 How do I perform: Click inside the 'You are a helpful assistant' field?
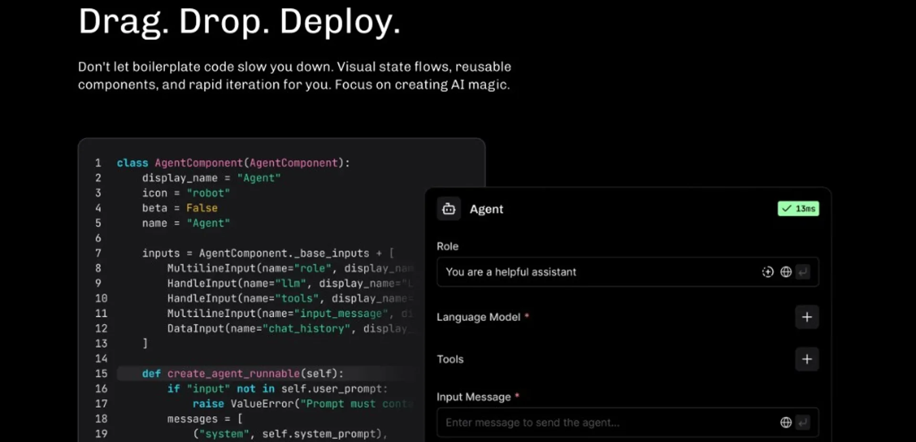549,272
